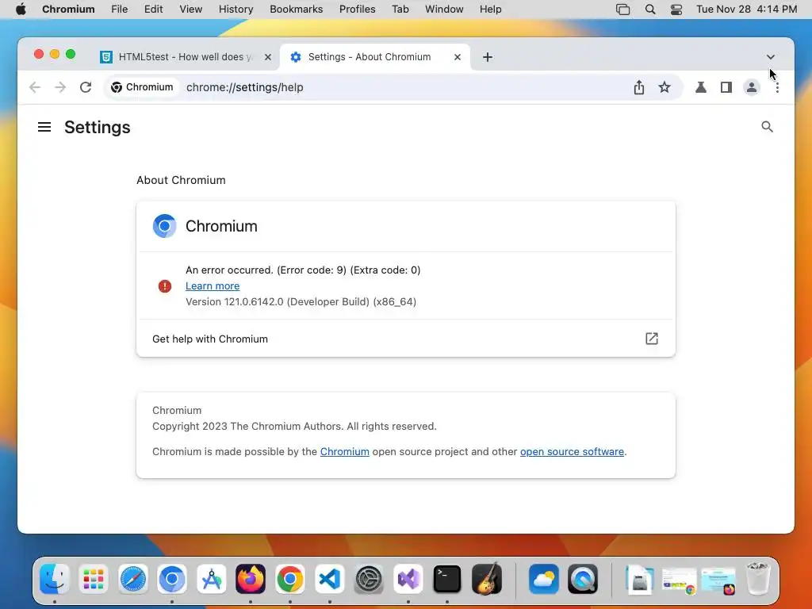Open the Bookmarks menu

pos(297,10)
